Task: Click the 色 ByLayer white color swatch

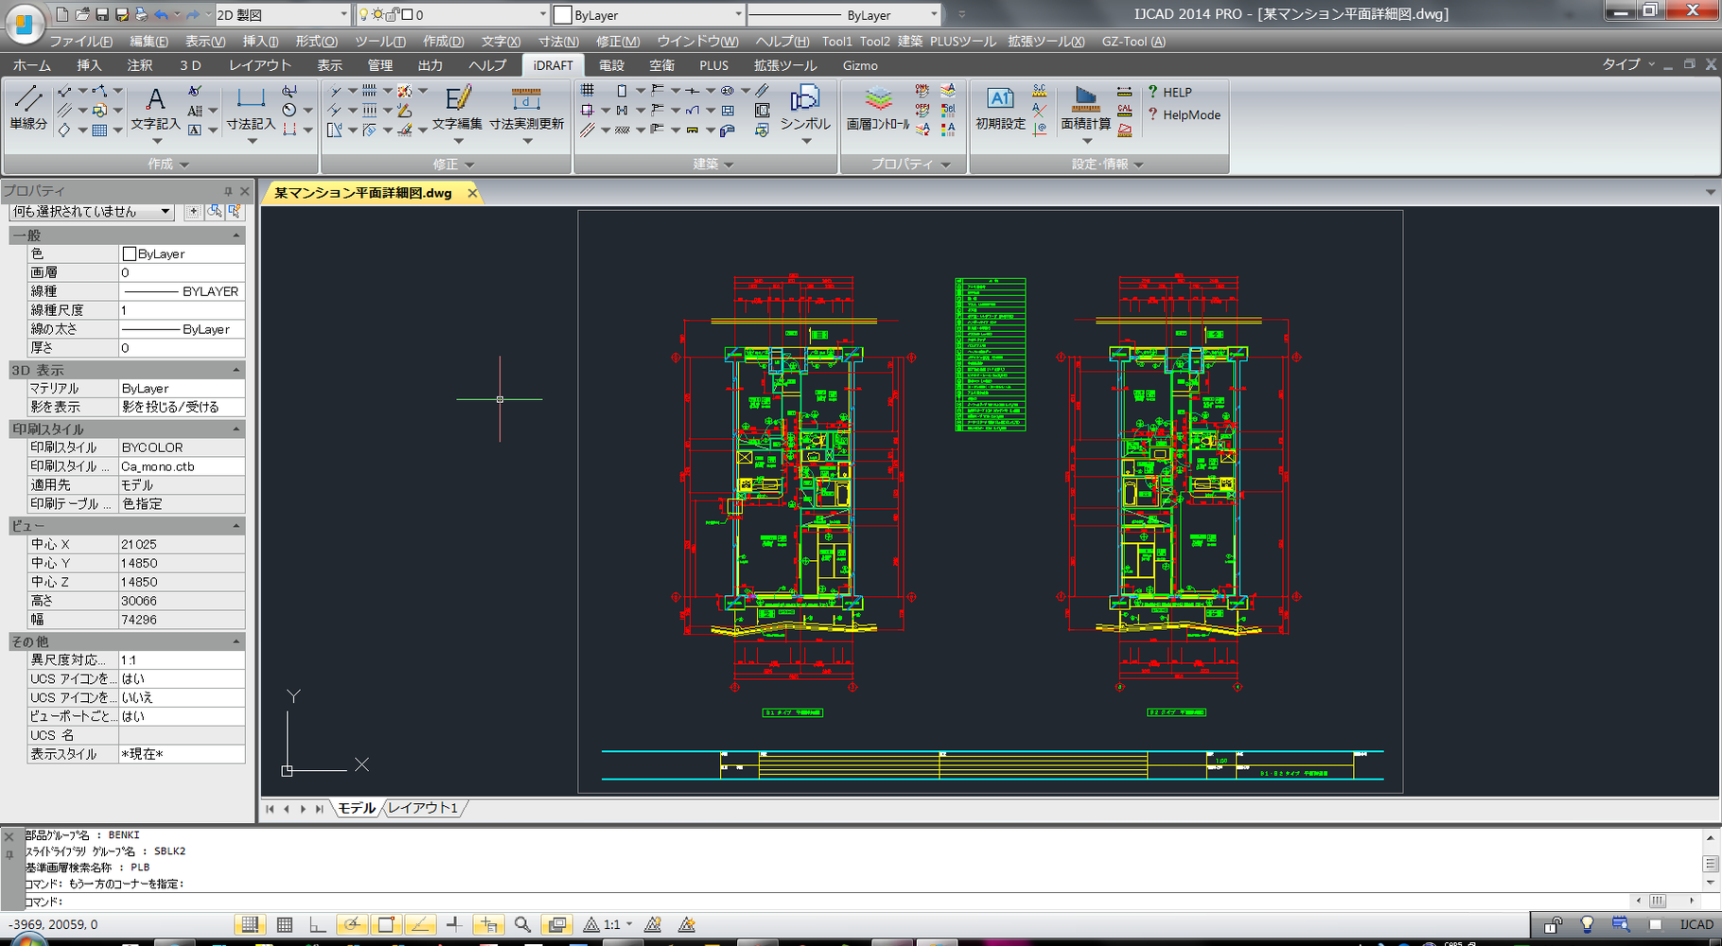Action: click(x=130, y=254)
